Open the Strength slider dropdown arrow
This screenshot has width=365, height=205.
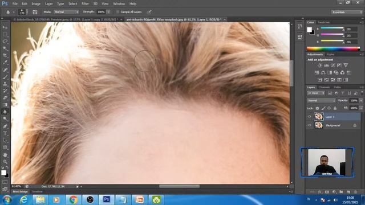pos(108,12)
